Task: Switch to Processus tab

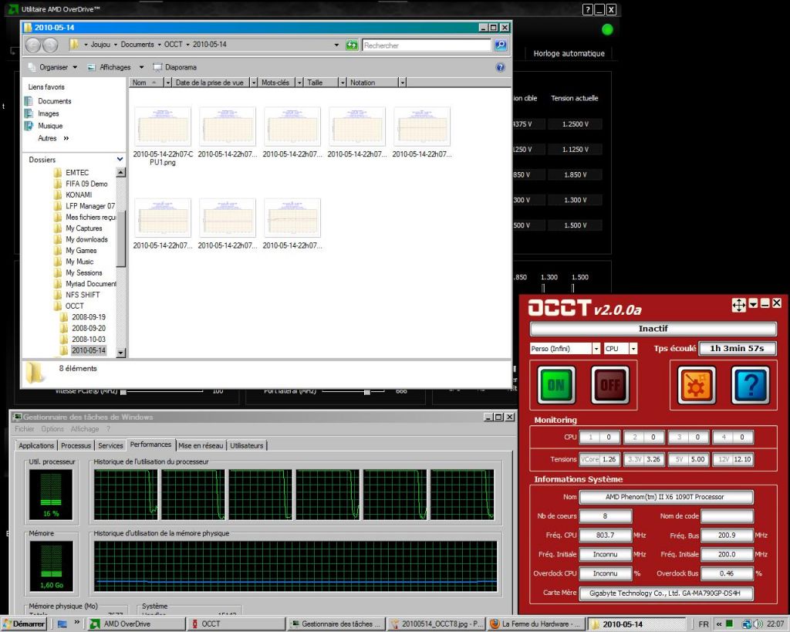Action: click(76, 445)
